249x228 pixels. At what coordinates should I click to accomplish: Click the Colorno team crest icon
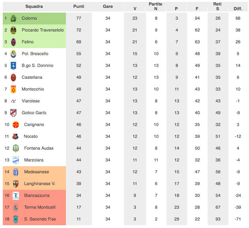pos(13,19)
